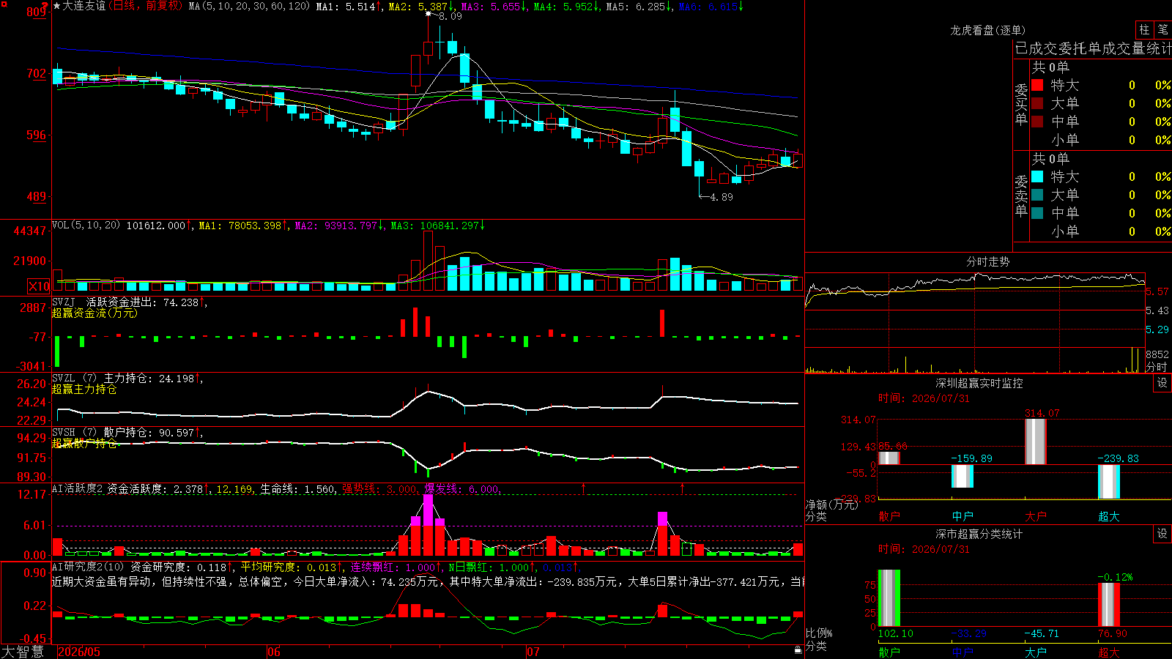Open the SVSH 散户持仓 indicator label

[x=102, y=433]
